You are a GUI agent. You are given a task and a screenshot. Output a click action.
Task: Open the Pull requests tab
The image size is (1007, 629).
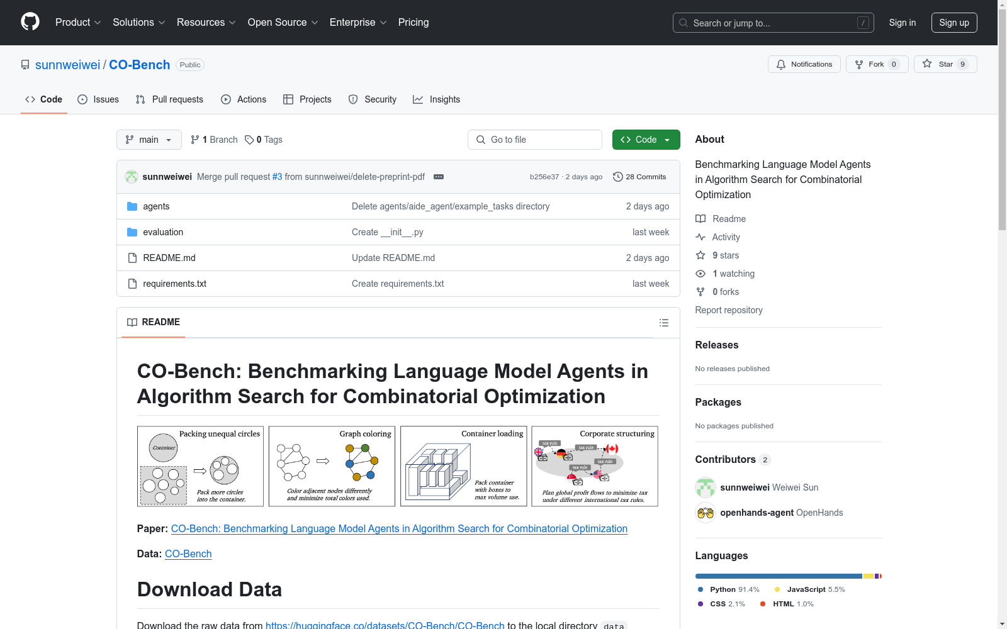[x=169, y=99]
